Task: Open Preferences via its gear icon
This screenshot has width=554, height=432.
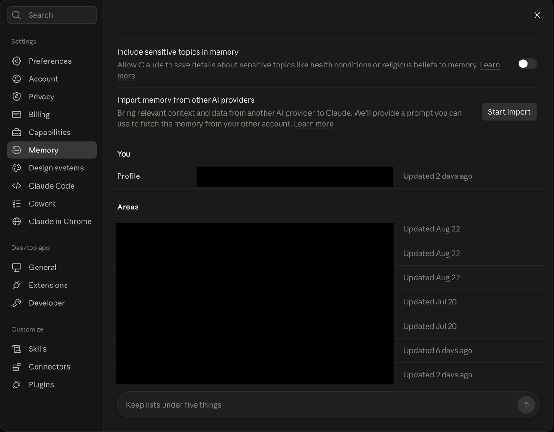Action: tap(17, 61)
